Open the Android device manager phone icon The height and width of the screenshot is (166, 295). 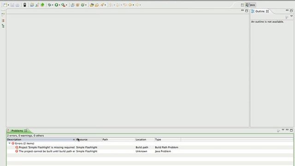(24, 5)
